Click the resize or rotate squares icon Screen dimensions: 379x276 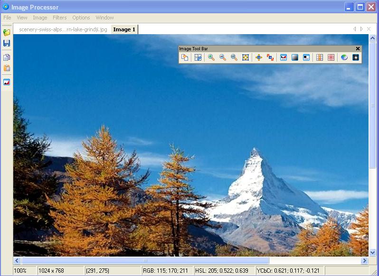point(270,57)
